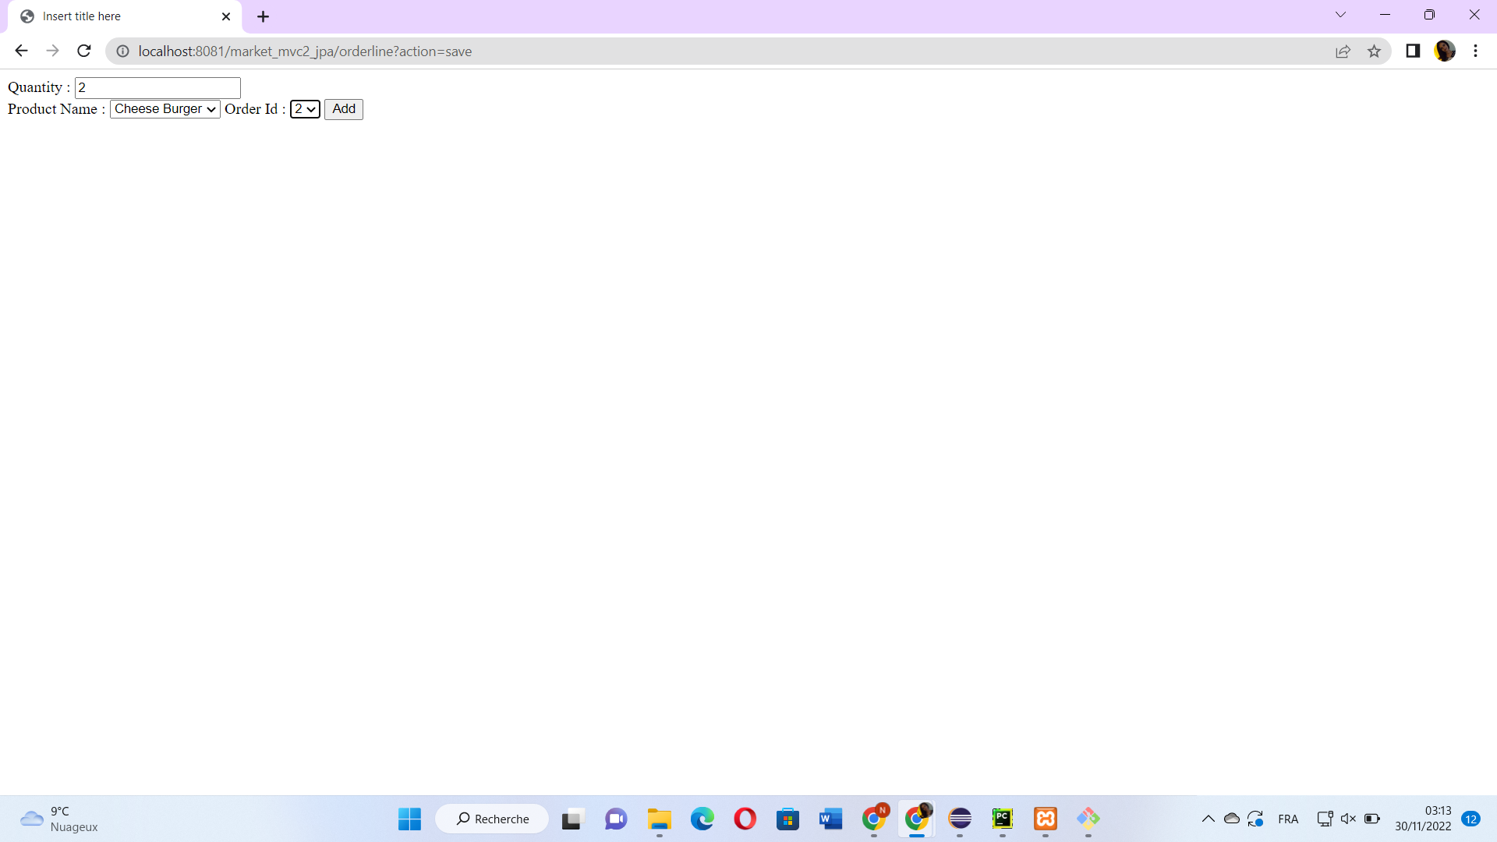The image size is (1497, 842).
Task: Show hidden system tray icons
Action: (x=1208, y=819)
